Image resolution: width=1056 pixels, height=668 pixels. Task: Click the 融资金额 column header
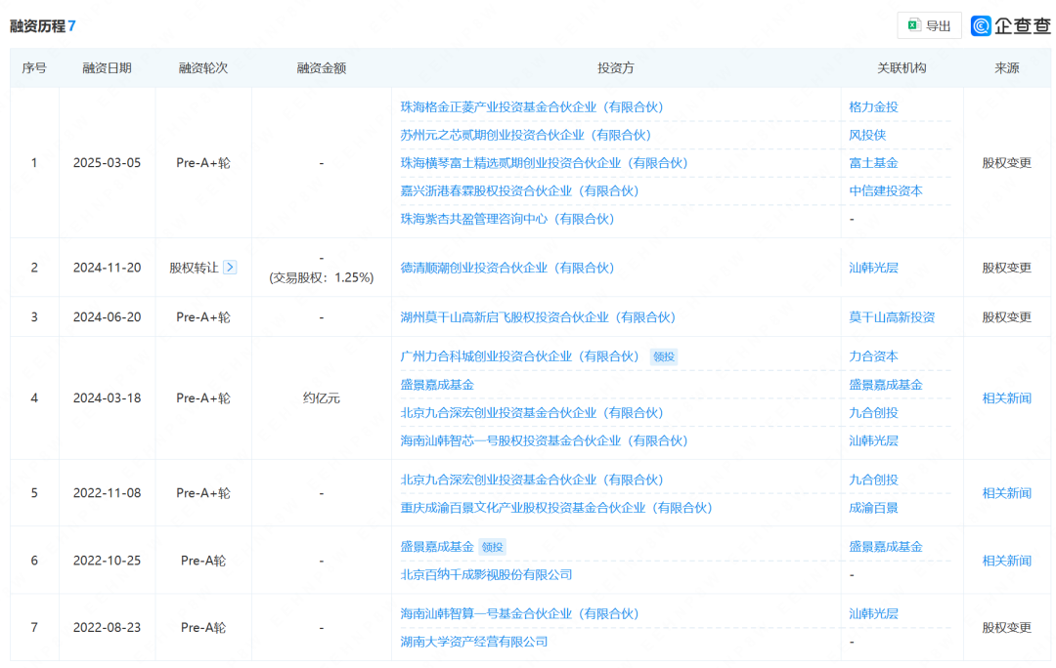322,68
